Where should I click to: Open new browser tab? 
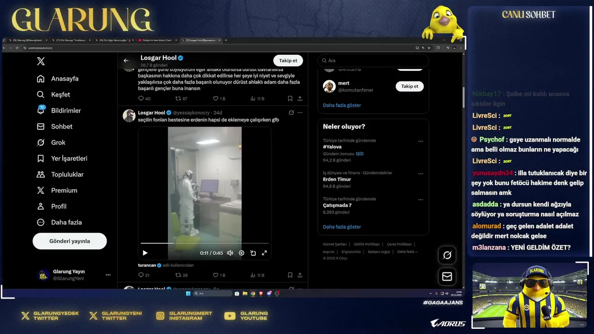tap(226, 40)
